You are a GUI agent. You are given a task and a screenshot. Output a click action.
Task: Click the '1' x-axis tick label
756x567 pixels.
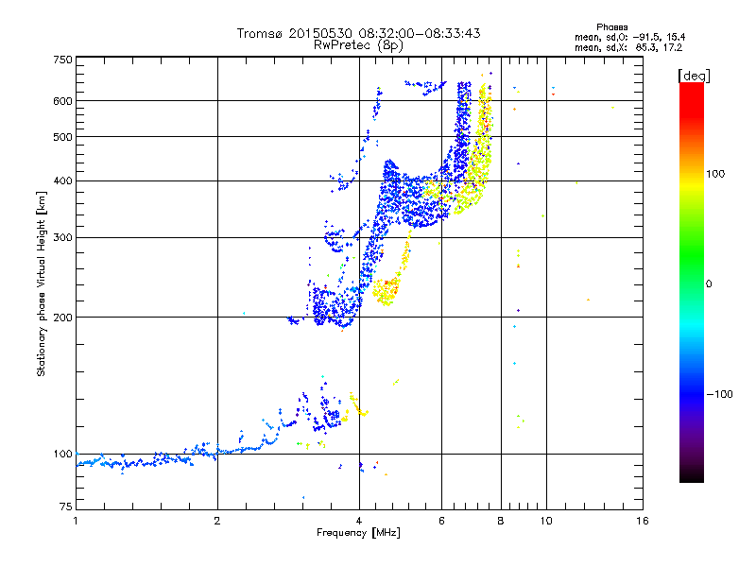click(x=76, y=521)
